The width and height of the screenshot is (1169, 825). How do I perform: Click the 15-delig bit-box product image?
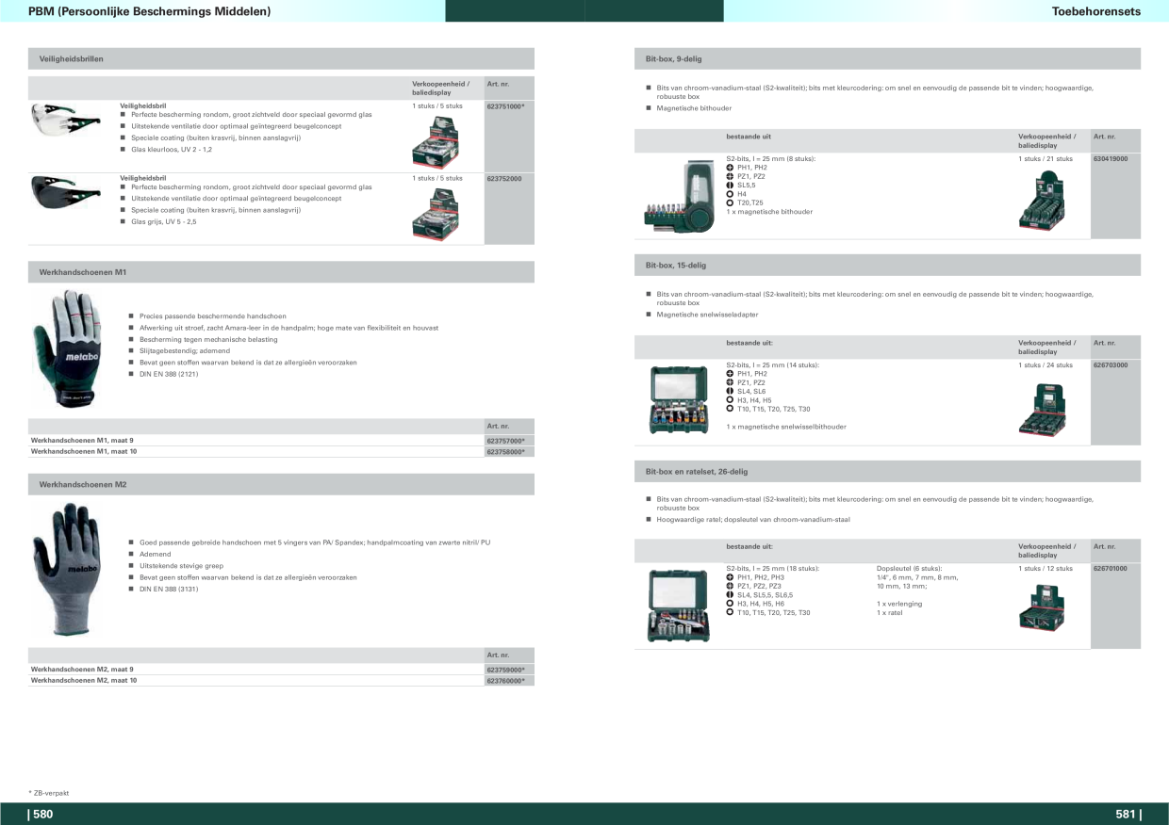click(679, 399)
